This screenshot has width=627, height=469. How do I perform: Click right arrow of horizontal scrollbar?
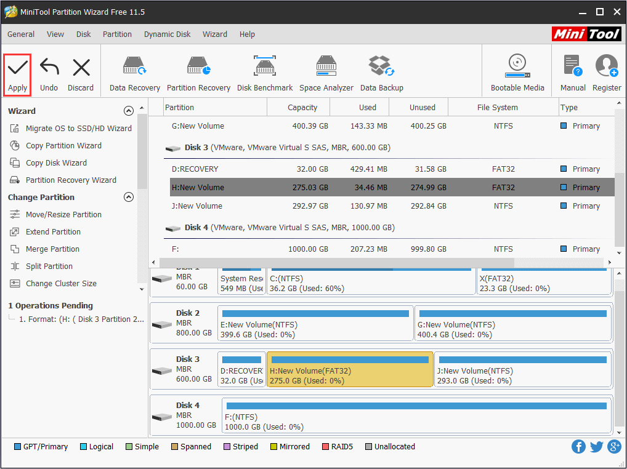[x=609, y=262]
